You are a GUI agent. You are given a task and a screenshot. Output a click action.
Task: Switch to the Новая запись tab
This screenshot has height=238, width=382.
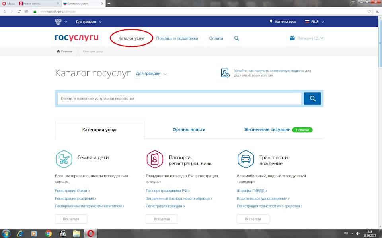(39, 4)
